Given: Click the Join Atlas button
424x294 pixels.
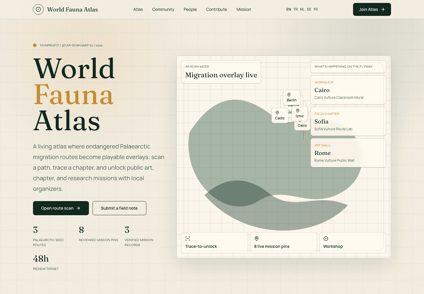Looking at the screenshot, I should 372,9.
